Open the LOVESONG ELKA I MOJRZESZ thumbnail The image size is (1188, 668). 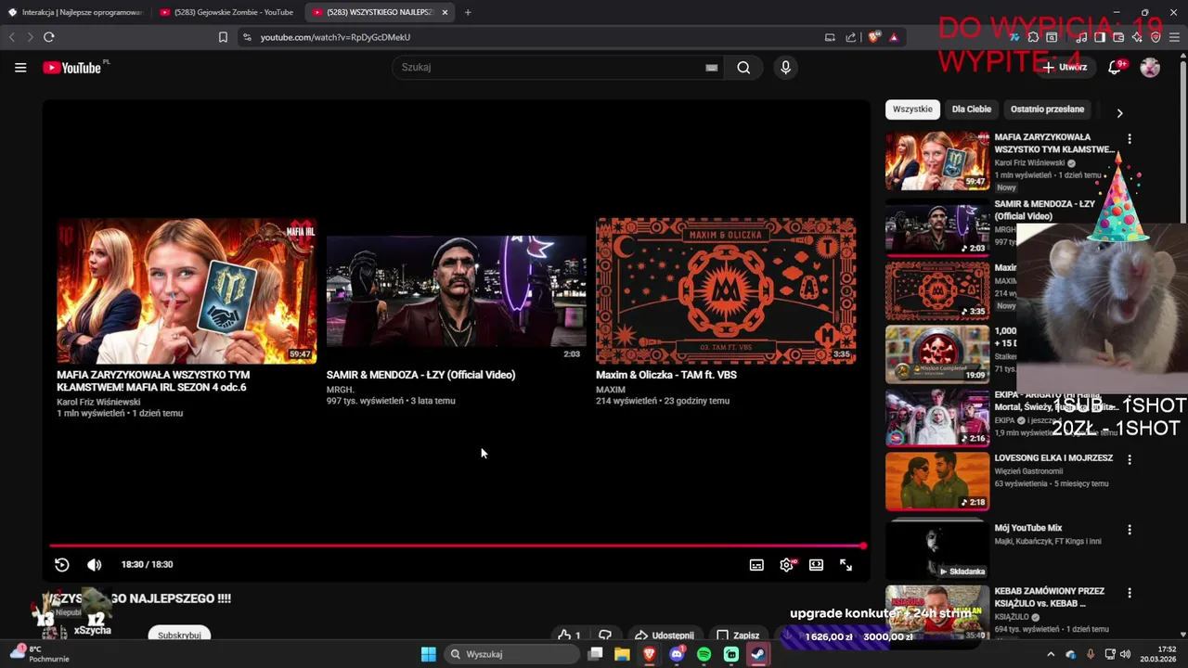coord(937,482)
